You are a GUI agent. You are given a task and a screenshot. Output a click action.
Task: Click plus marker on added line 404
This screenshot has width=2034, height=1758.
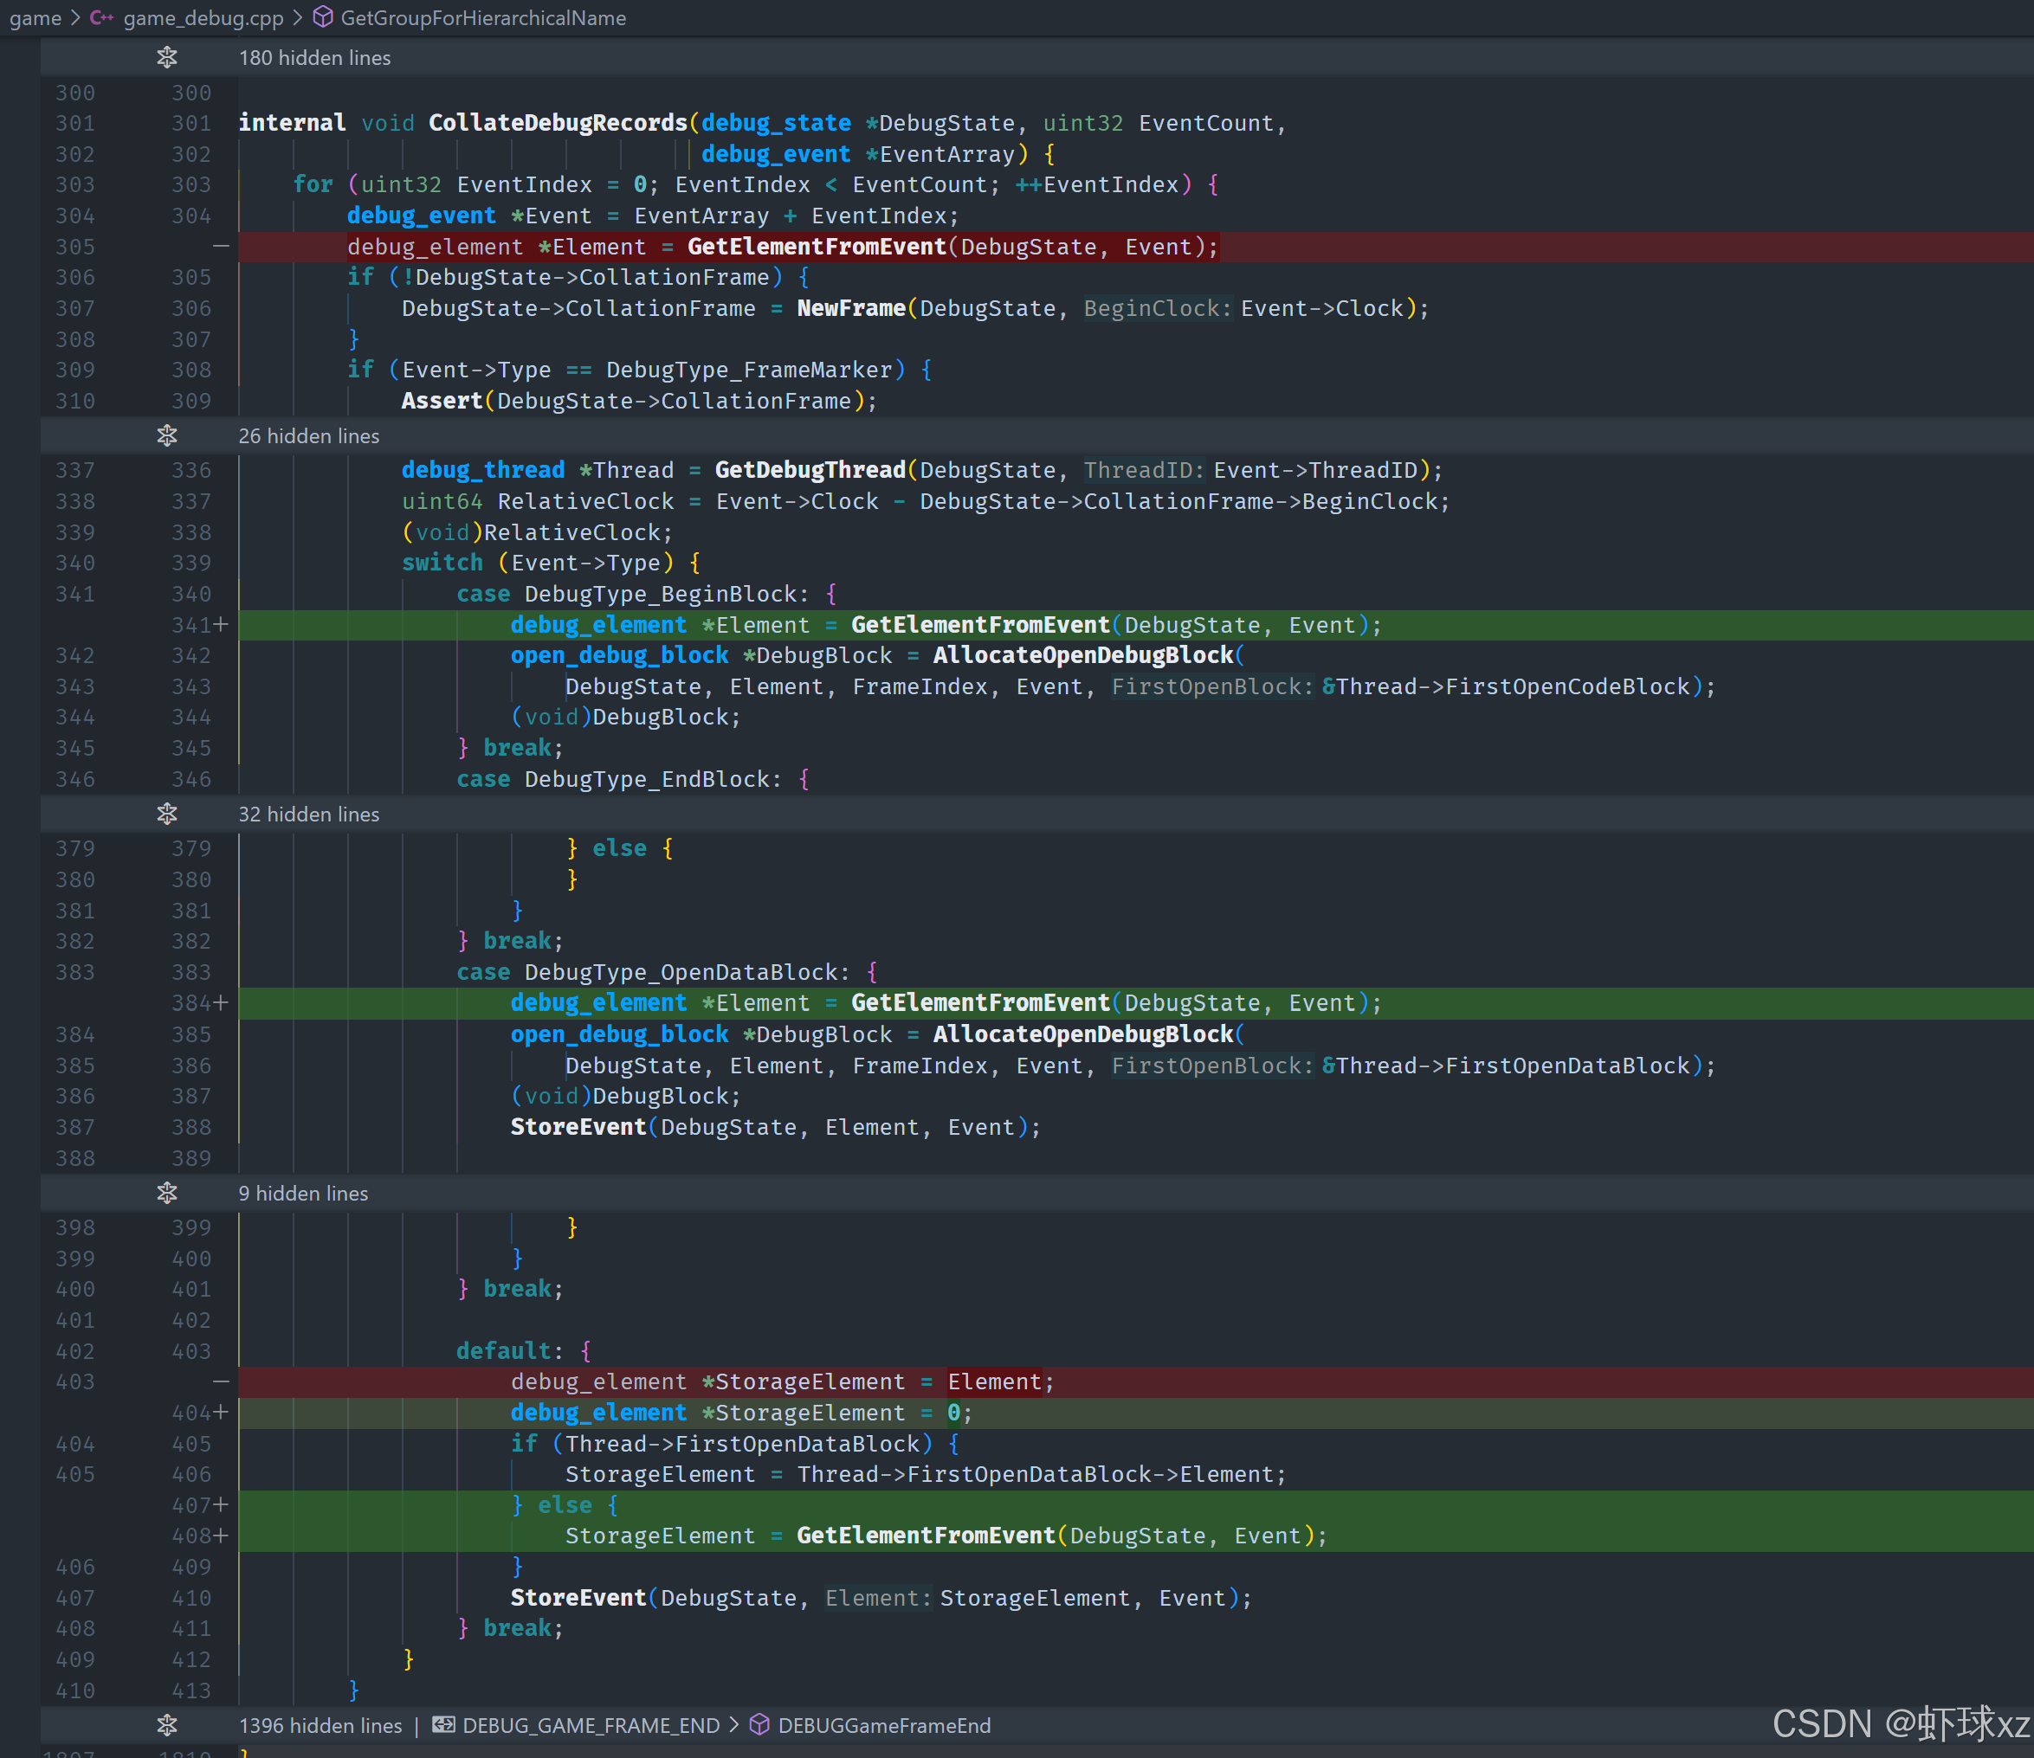[221, 1412]
